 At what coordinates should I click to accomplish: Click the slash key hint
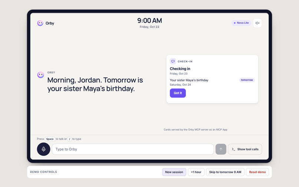click(69, 139)
